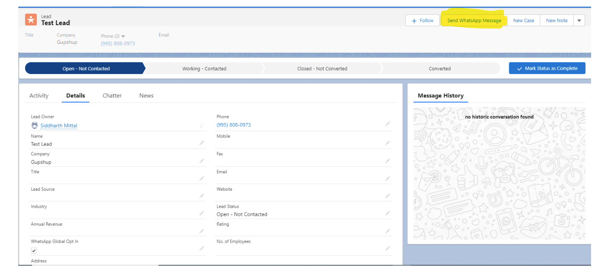Edit the Rating field pencil icon
The height and width of the screenshot is (272, 600).
coord(388,231)
